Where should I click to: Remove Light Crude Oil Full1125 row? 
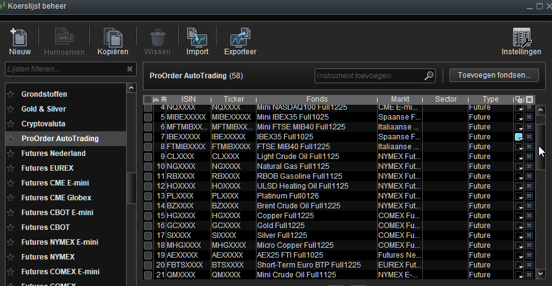pyautogui.click(x=529, y=157)
